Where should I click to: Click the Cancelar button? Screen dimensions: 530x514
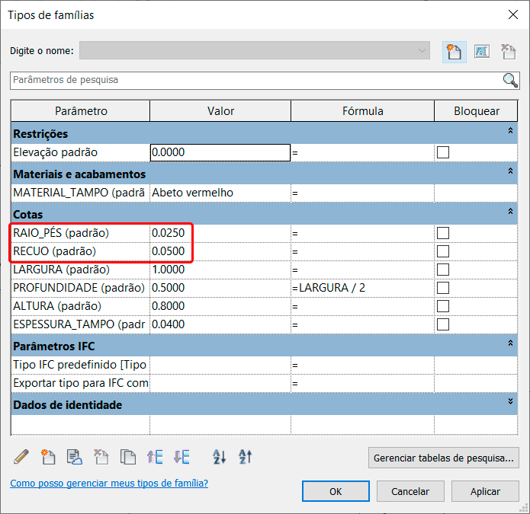[x=410, y=491]
